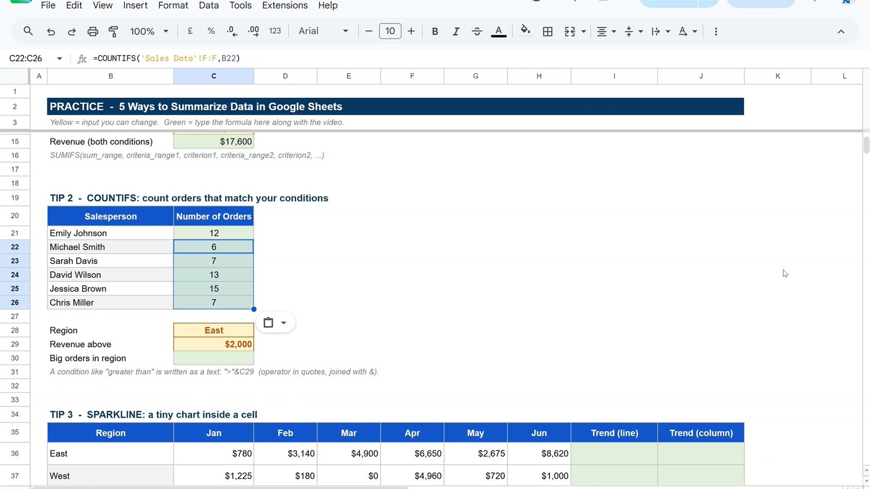Image resolution: width=870 pixels, height=489 pixels.
Task: Select column I header
Action: (x=614, y=76)
